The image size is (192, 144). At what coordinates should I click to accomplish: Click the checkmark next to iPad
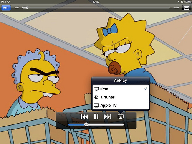click(146, 89)
